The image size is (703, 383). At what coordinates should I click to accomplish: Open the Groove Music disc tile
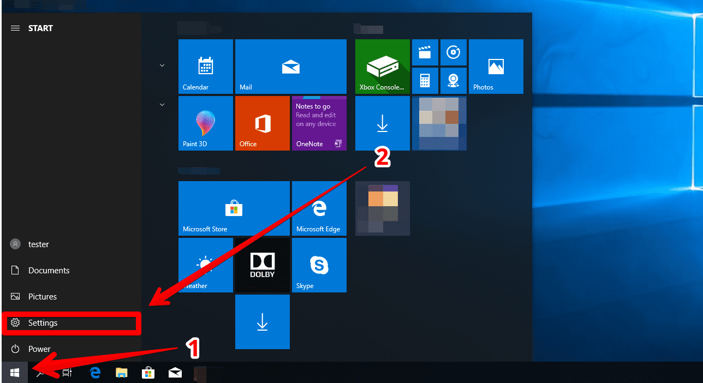[454, 52]
